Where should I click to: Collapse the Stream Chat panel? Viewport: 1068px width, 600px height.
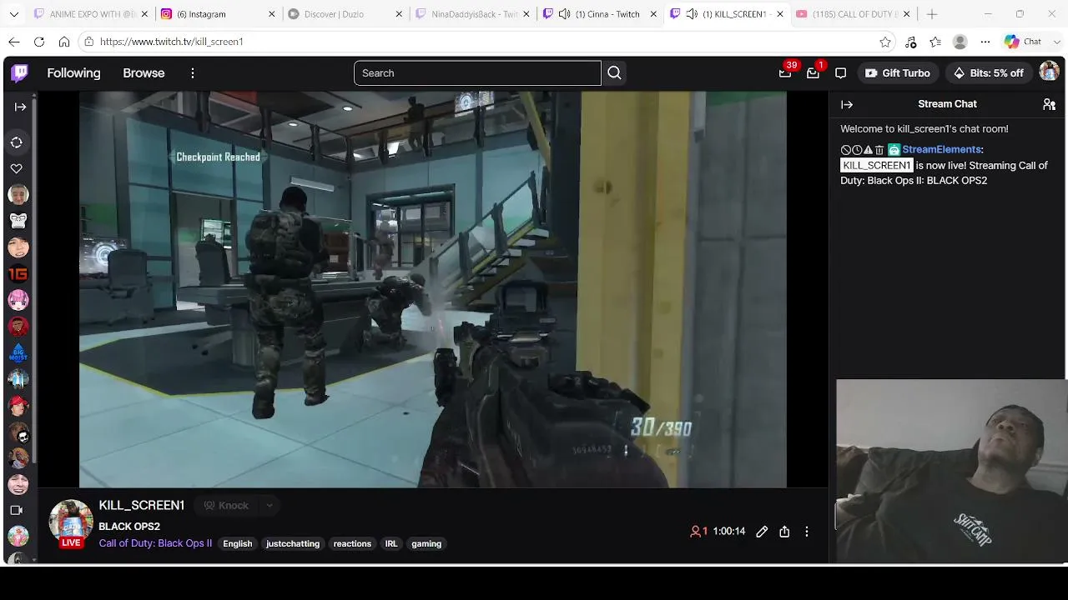coord(847,104)
